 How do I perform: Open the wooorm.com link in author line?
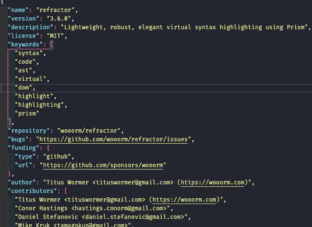[212, 182]
